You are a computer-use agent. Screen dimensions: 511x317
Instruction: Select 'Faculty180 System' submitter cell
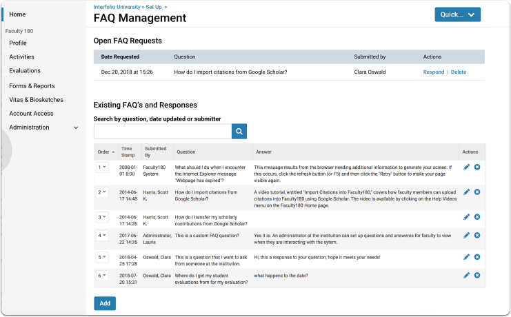pos(154,171)
